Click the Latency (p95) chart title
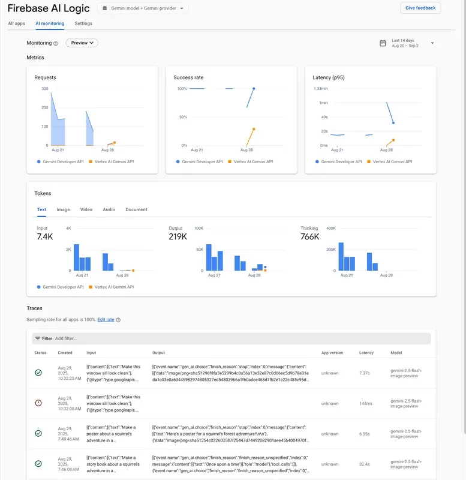 pyautogui.click(x=329, y=77)
